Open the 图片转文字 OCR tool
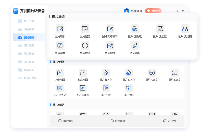 coord(152,73)
